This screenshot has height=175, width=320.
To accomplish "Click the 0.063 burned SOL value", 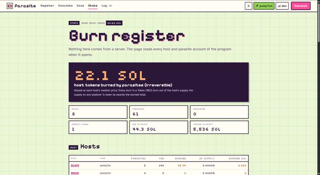I will (x=242, y=166).
